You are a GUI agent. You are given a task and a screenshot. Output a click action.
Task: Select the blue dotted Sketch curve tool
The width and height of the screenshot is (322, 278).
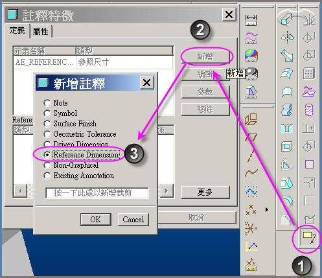point(251,191)
